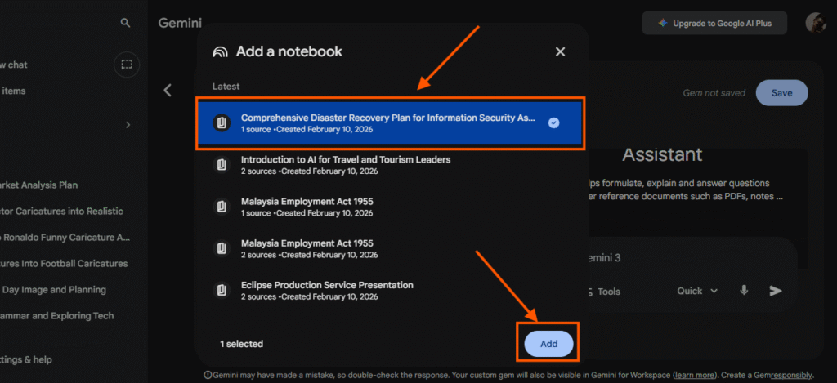The image size is (837, 383).
Task: Click the back arrow beside the dialog
Action: 168,91
